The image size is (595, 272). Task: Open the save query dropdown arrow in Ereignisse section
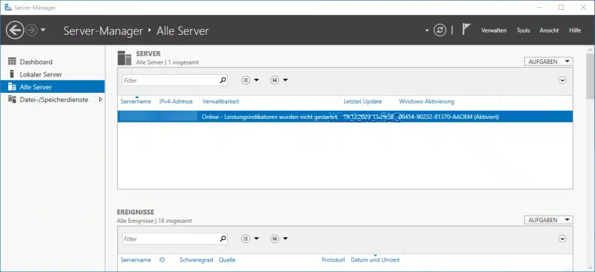[285, 239]
